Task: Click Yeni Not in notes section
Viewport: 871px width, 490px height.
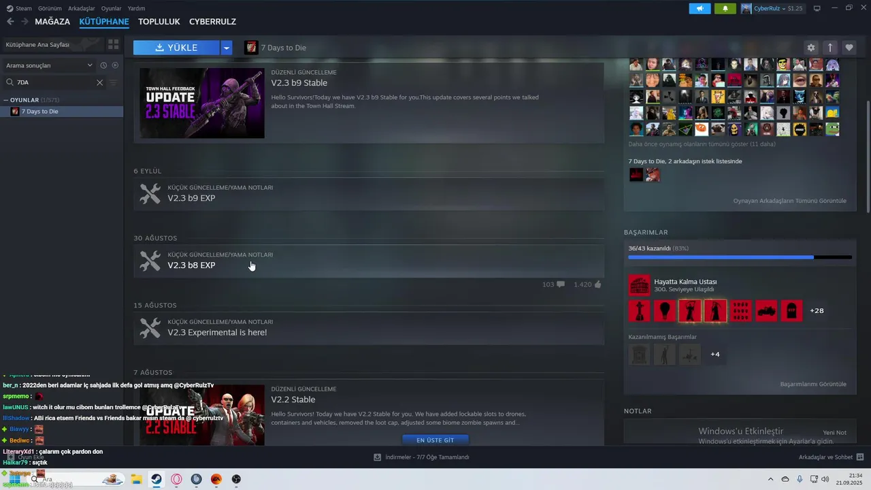Action: click(x=834, y=432)
